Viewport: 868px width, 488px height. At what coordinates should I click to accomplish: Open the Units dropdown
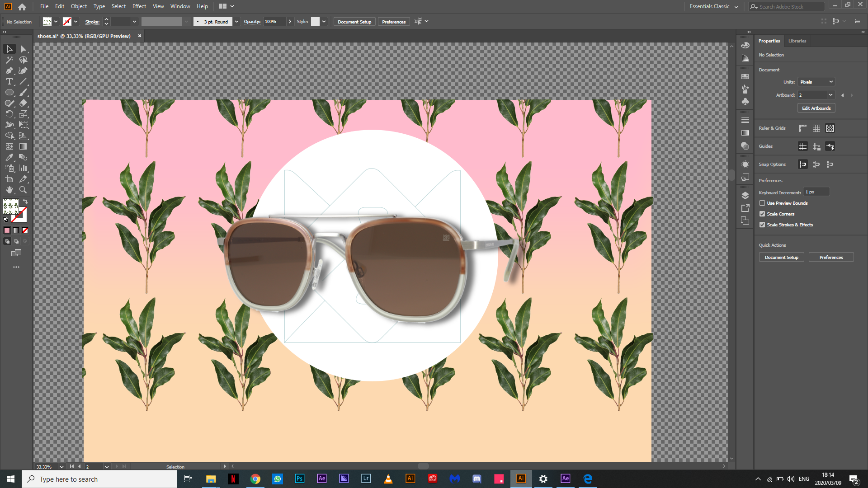pos(816,82)
